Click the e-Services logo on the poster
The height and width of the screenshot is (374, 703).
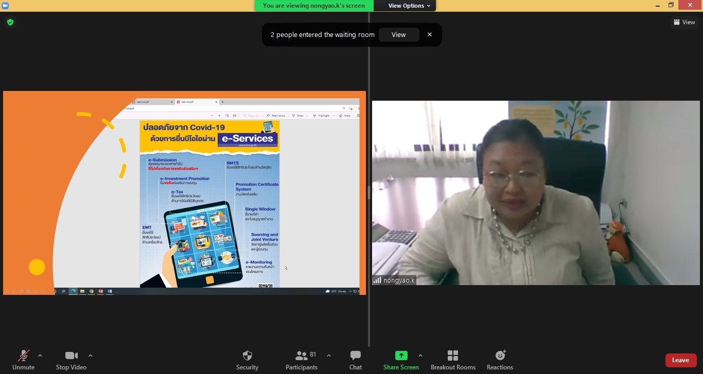tap(248, 139)
